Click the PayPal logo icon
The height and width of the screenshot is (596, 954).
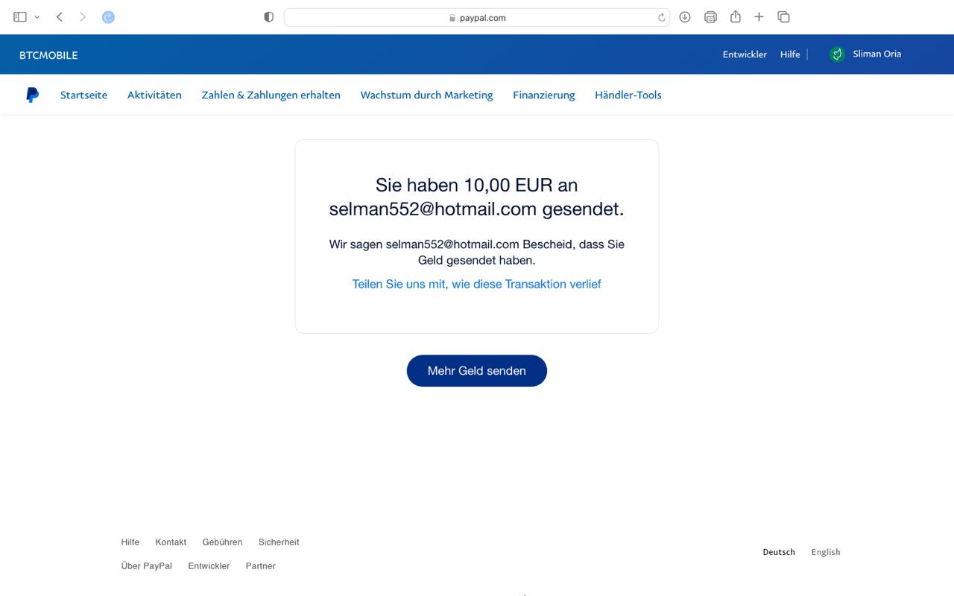point(32,95)
